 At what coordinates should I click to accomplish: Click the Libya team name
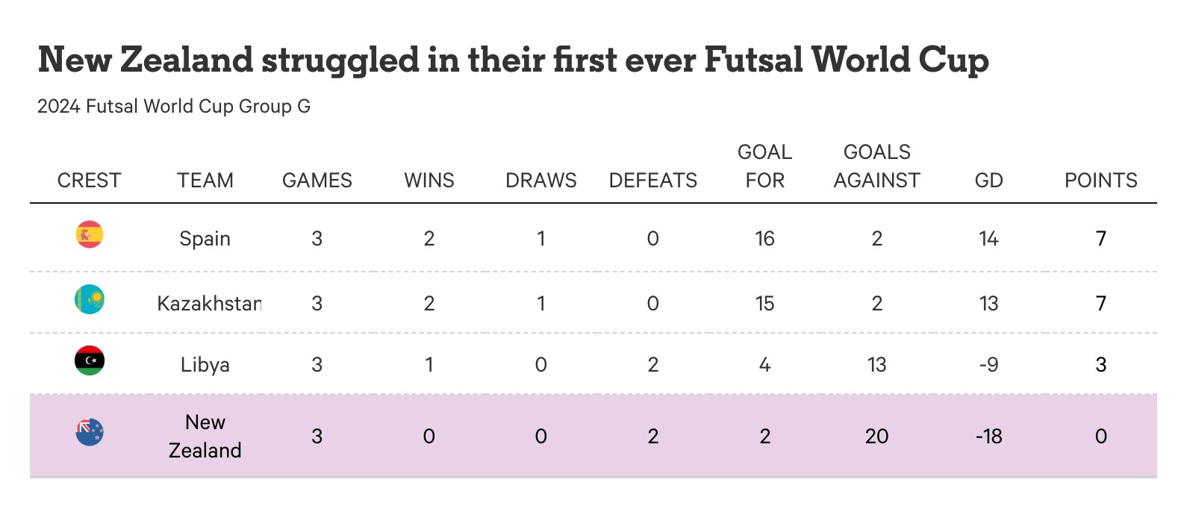pyautogui.click(x=205, y=365)
